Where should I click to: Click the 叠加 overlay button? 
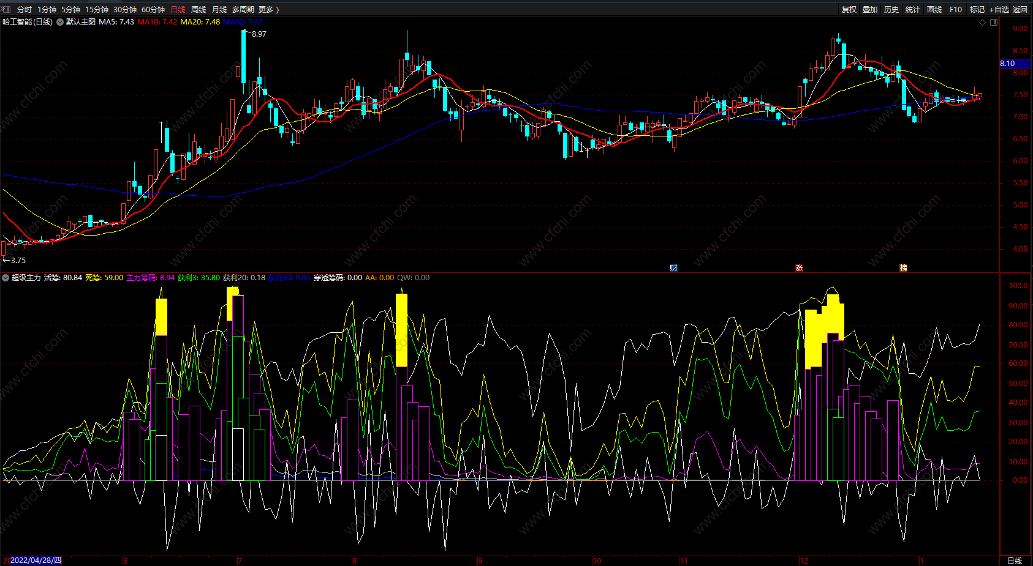coord(870,9)
